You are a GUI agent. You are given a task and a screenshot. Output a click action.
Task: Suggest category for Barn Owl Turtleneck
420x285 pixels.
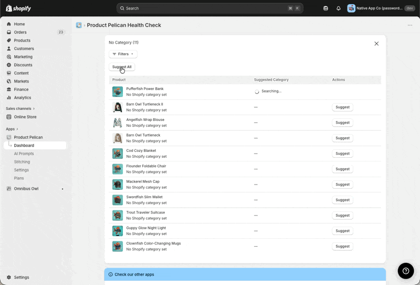tap(343, 138)
